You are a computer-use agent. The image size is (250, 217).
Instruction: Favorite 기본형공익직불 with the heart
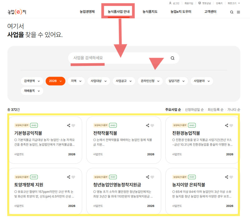point(73,126)
